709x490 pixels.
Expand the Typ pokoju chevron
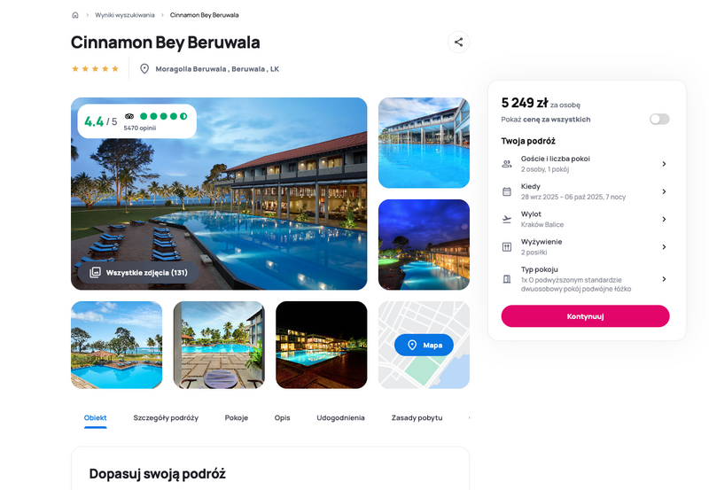(x=664, y=279)
